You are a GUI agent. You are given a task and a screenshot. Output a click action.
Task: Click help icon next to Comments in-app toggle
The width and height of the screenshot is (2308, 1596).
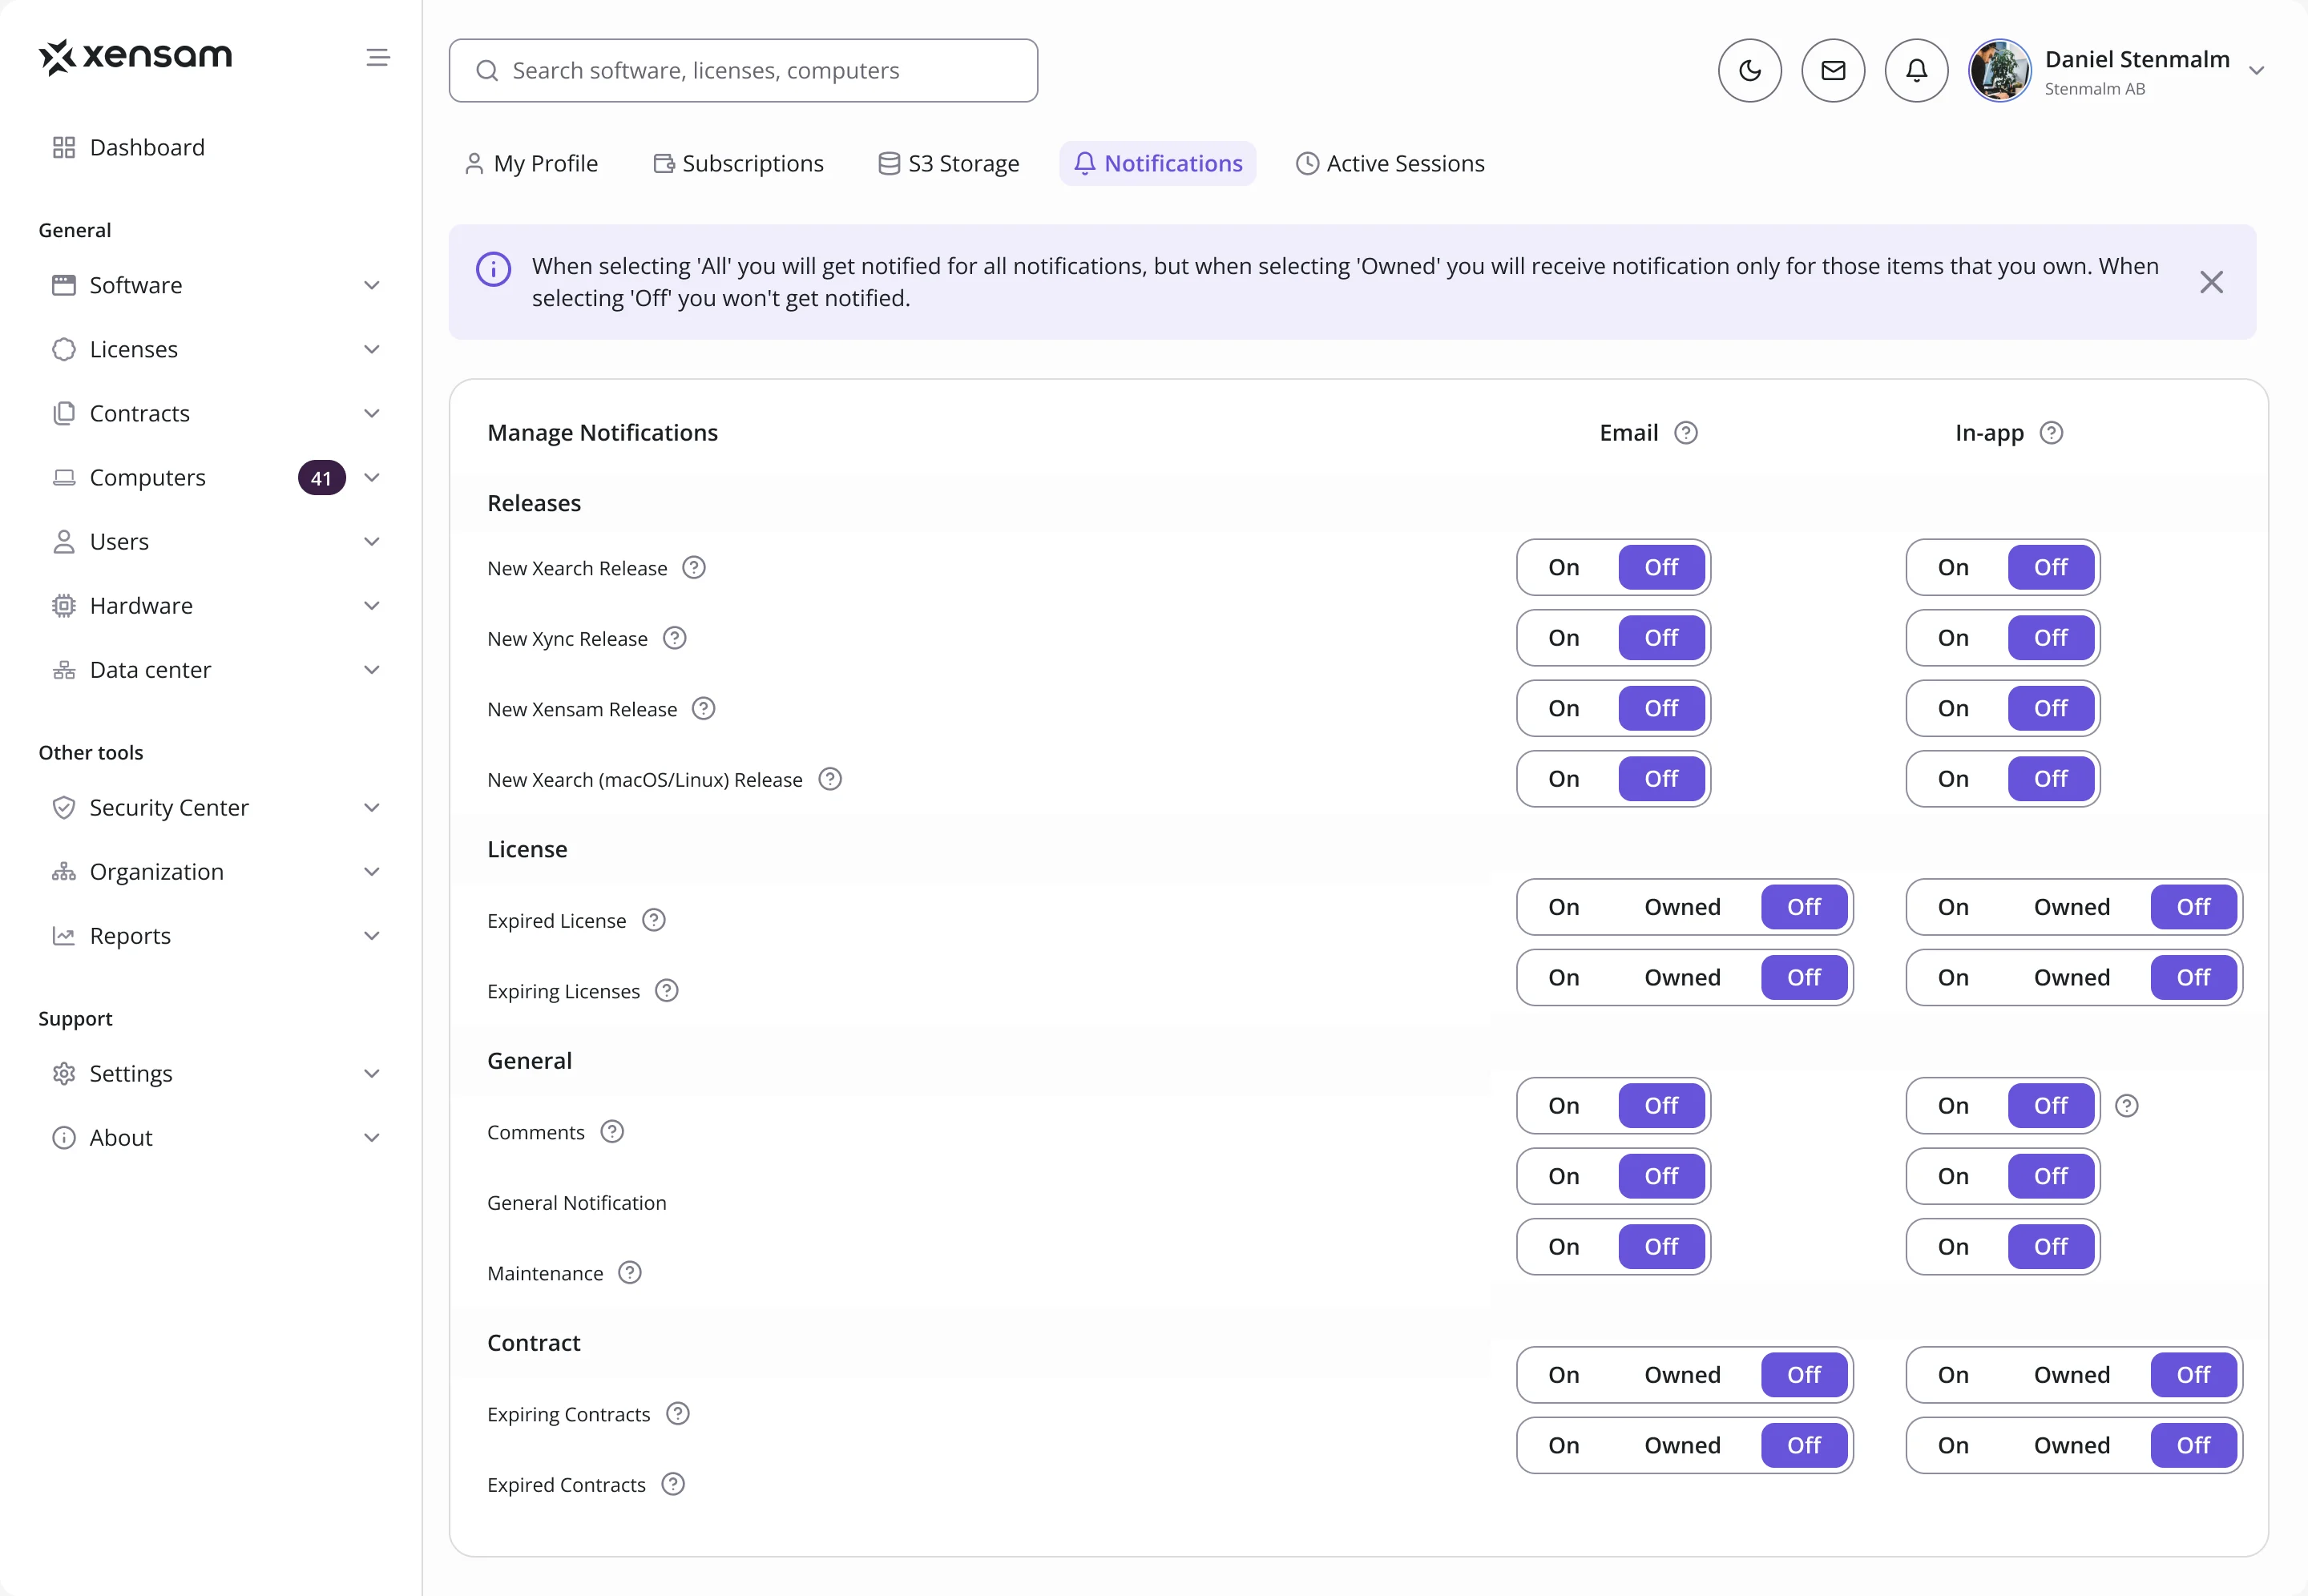point(2127,1106)
